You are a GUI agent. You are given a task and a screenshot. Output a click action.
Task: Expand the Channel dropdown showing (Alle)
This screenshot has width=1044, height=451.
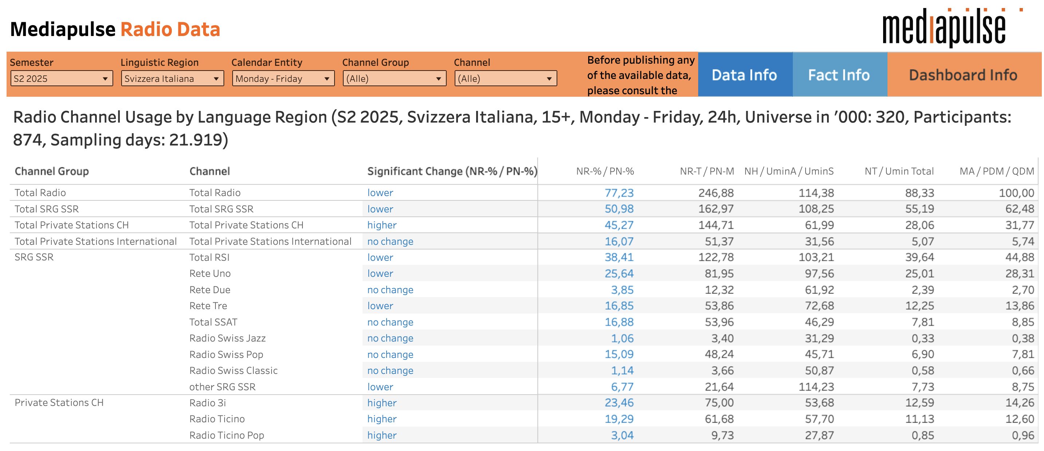tap(505, 79)
